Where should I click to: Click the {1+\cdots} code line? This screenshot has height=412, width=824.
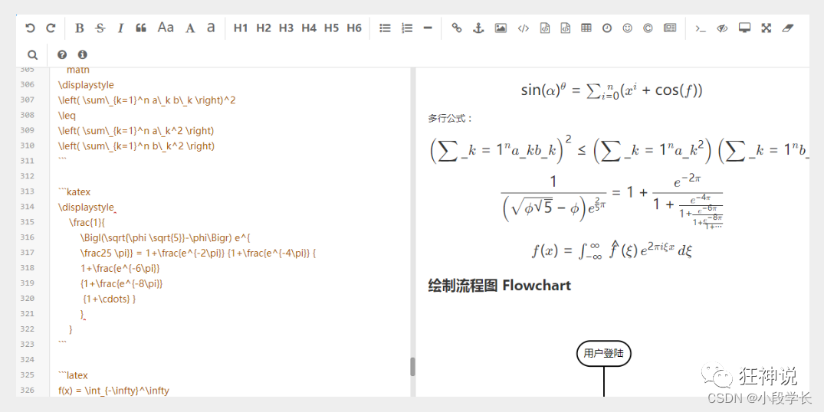(x=110, y=299)
